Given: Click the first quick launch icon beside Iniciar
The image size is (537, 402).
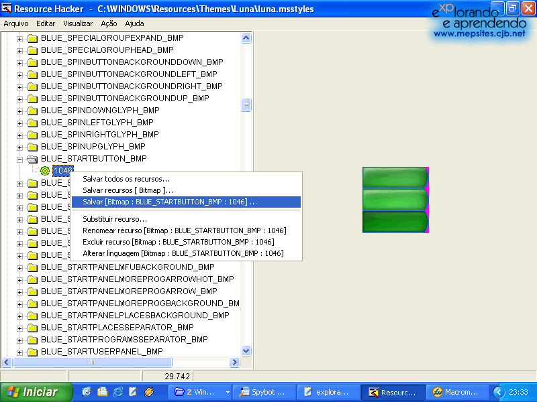Looking at the screenshot, I should pos(87,392).
